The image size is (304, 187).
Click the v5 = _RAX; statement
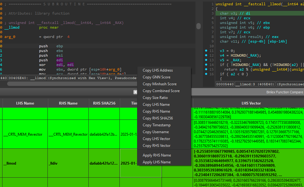tap(230, 60)
